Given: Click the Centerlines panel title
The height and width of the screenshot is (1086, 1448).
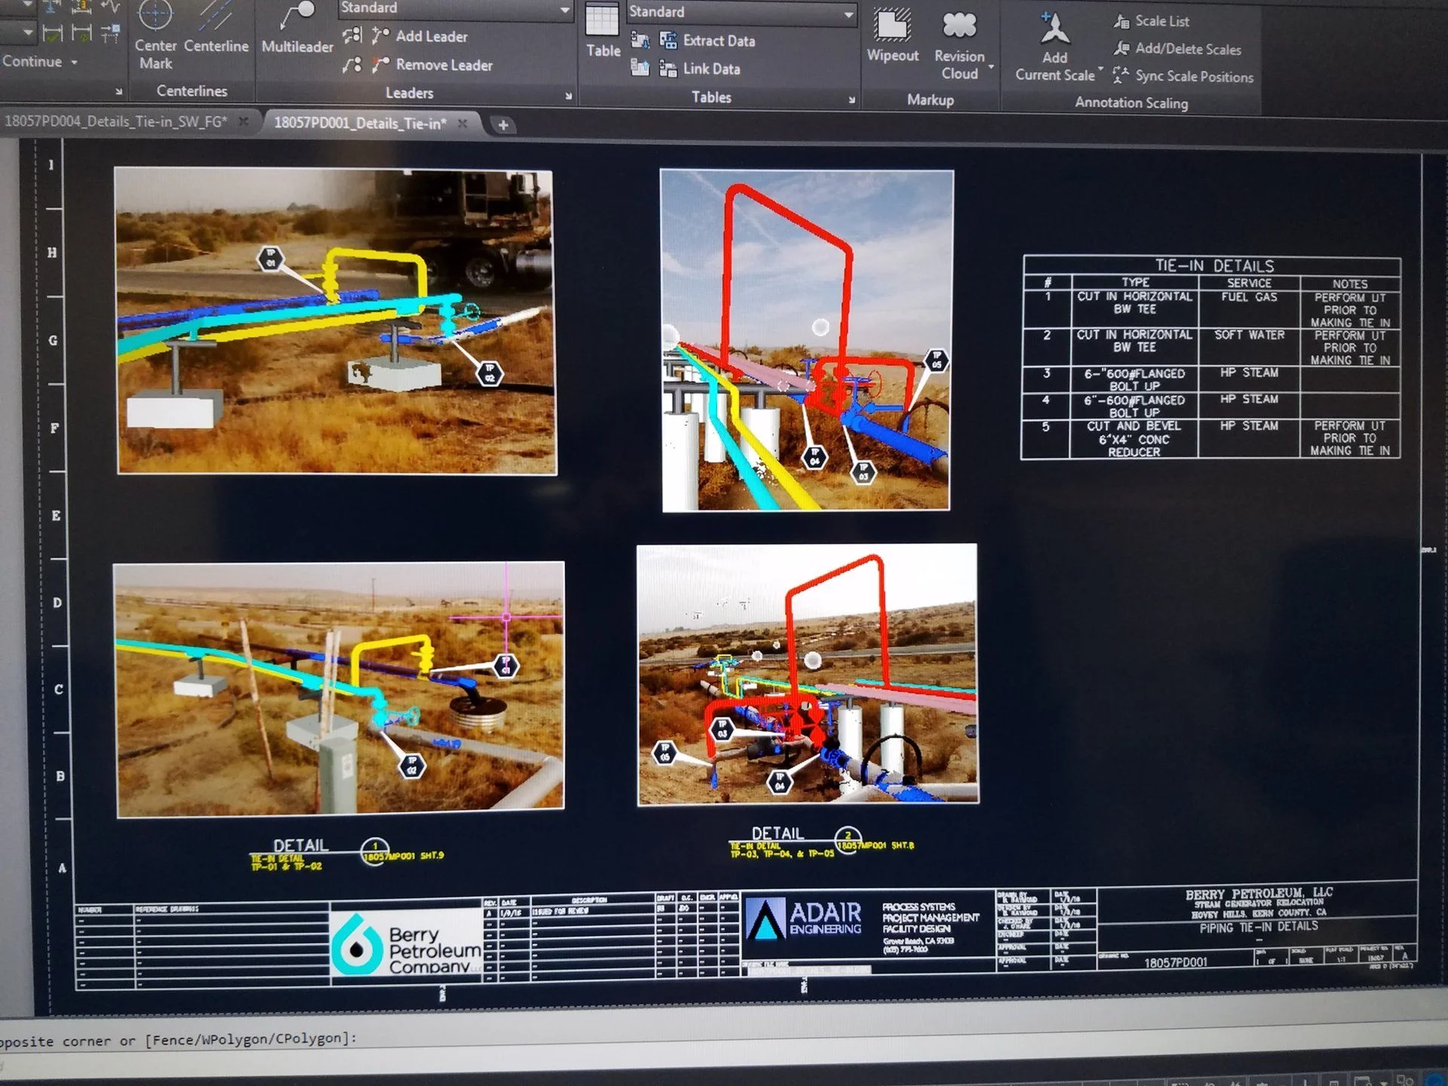Looking at the screenshot, I should click(192, 91).
